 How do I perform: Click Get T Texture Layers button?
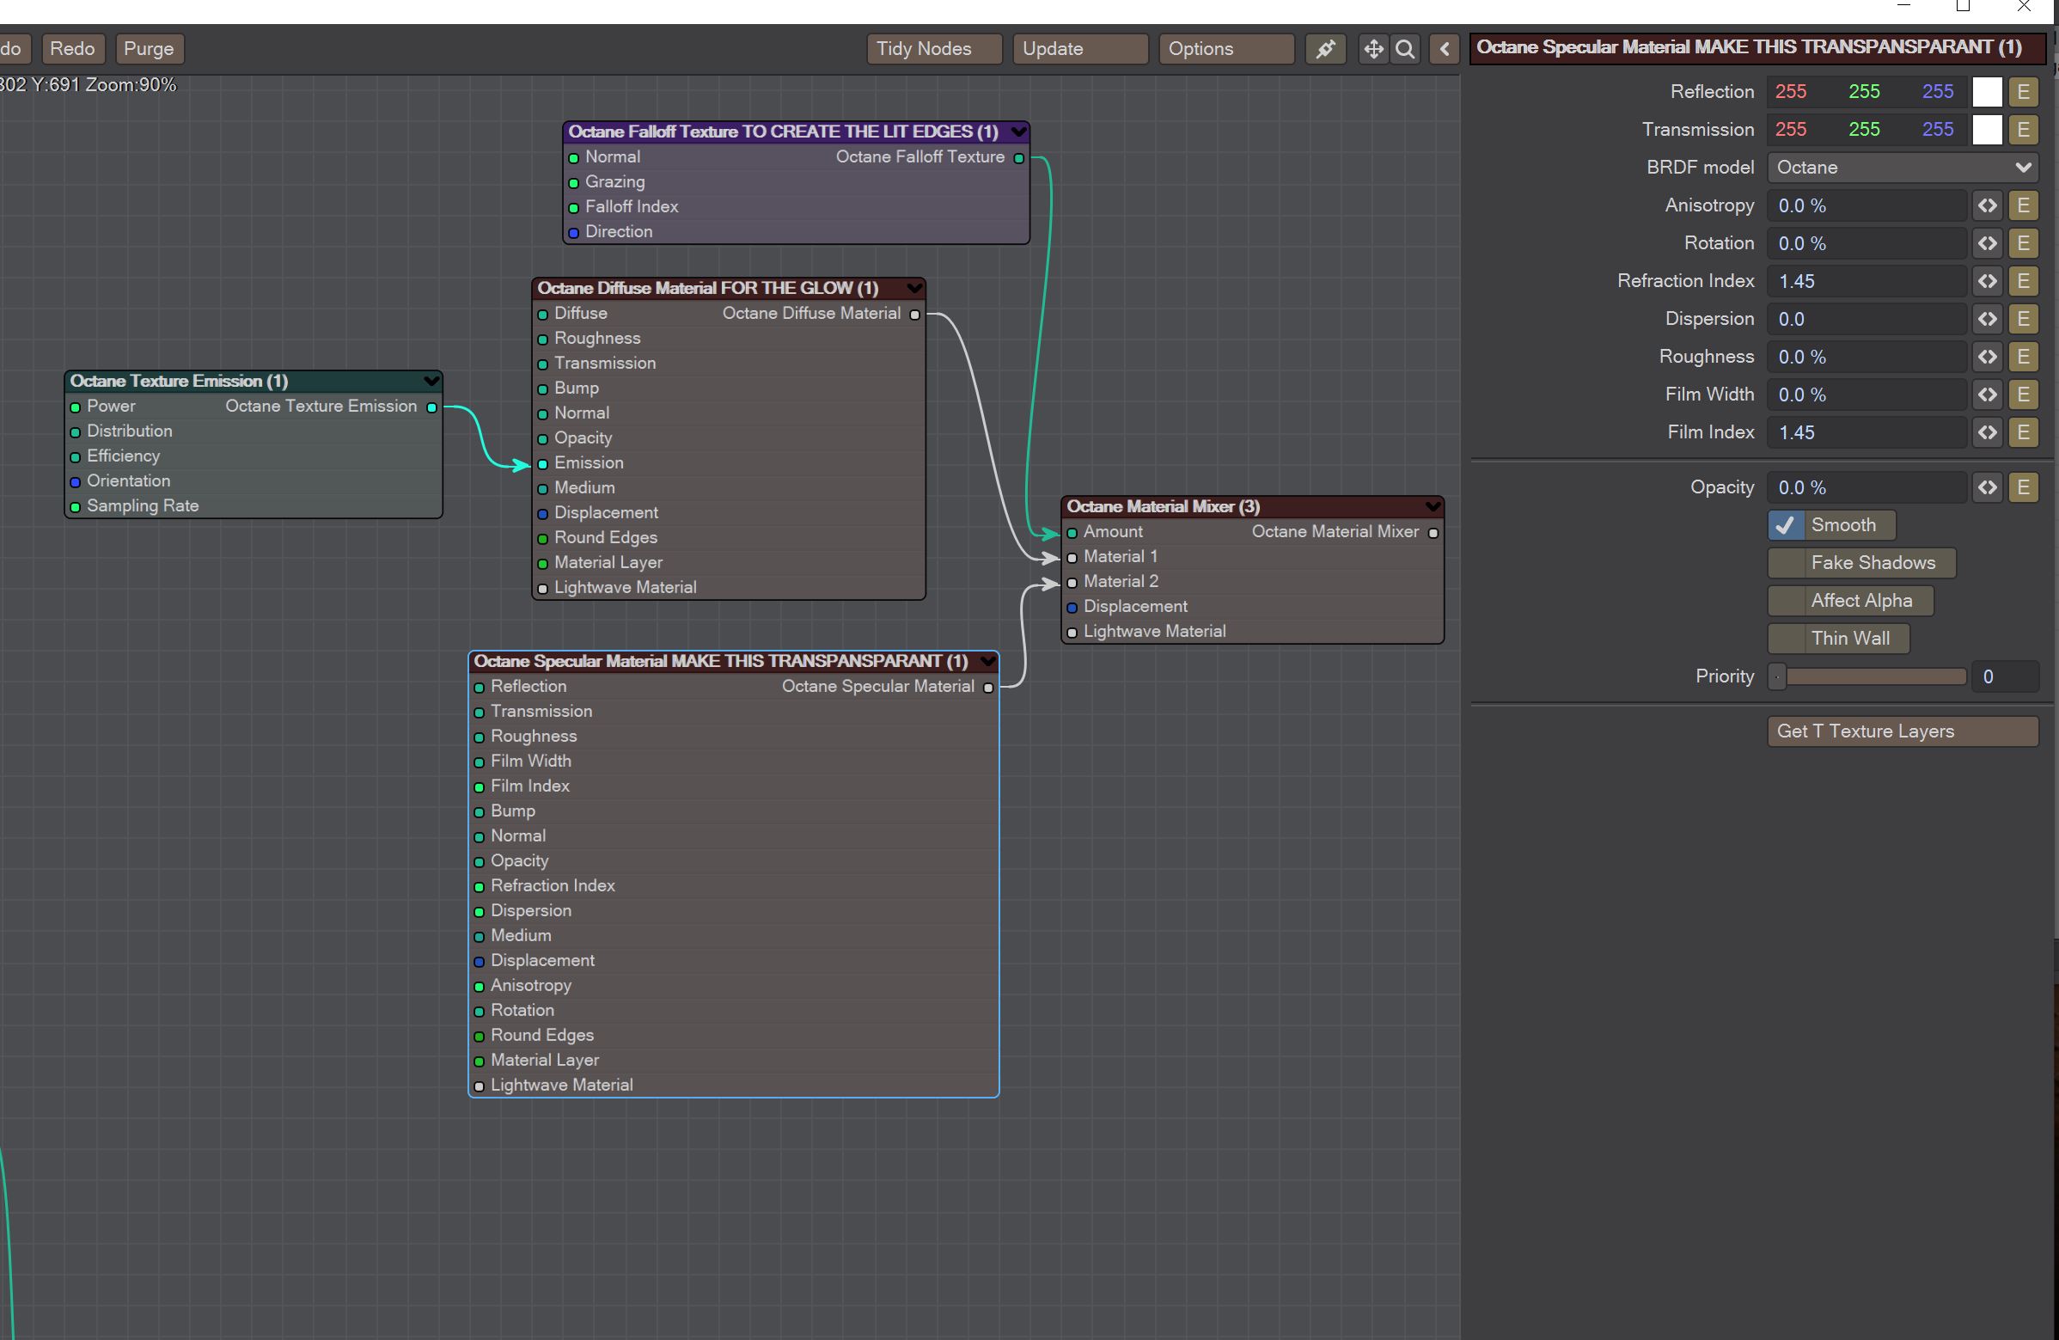coord(1902,731)
